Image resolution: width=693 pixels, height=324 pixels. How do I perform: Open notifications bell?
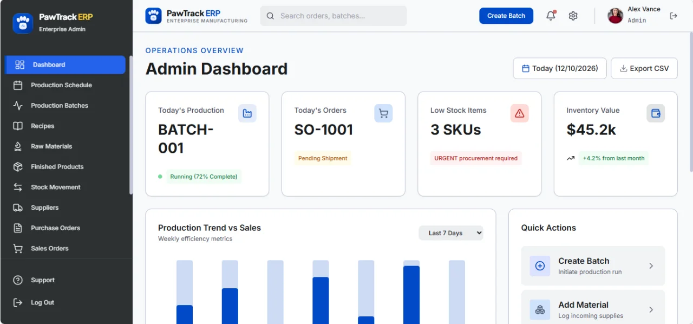551,16
